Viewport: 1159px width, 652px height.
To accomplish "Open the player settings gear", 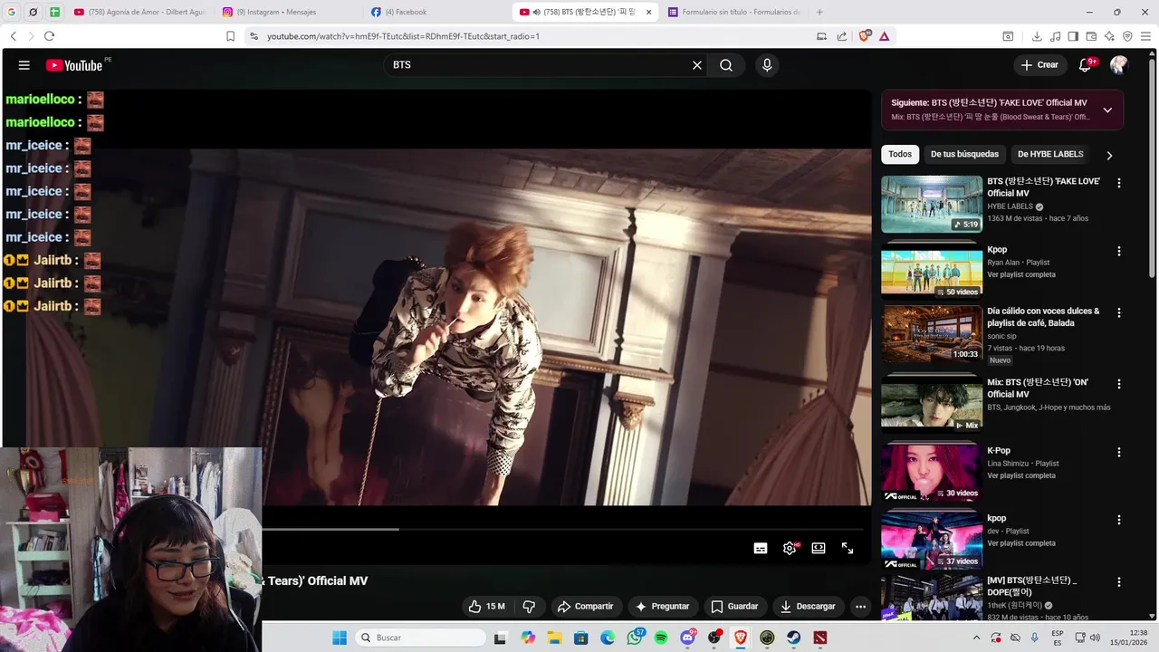I will tap(790, 548).
